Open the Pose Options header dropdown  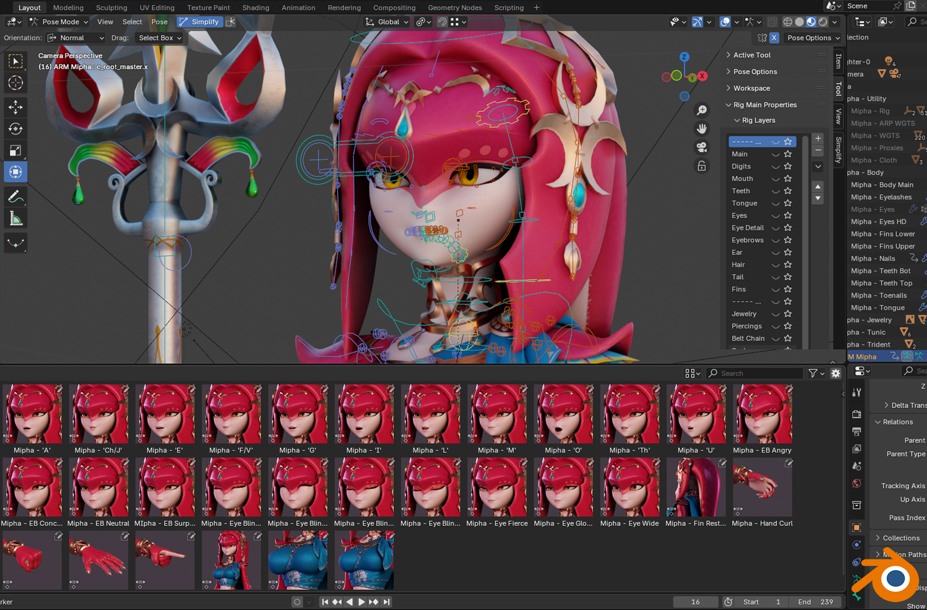pos(813,38)
